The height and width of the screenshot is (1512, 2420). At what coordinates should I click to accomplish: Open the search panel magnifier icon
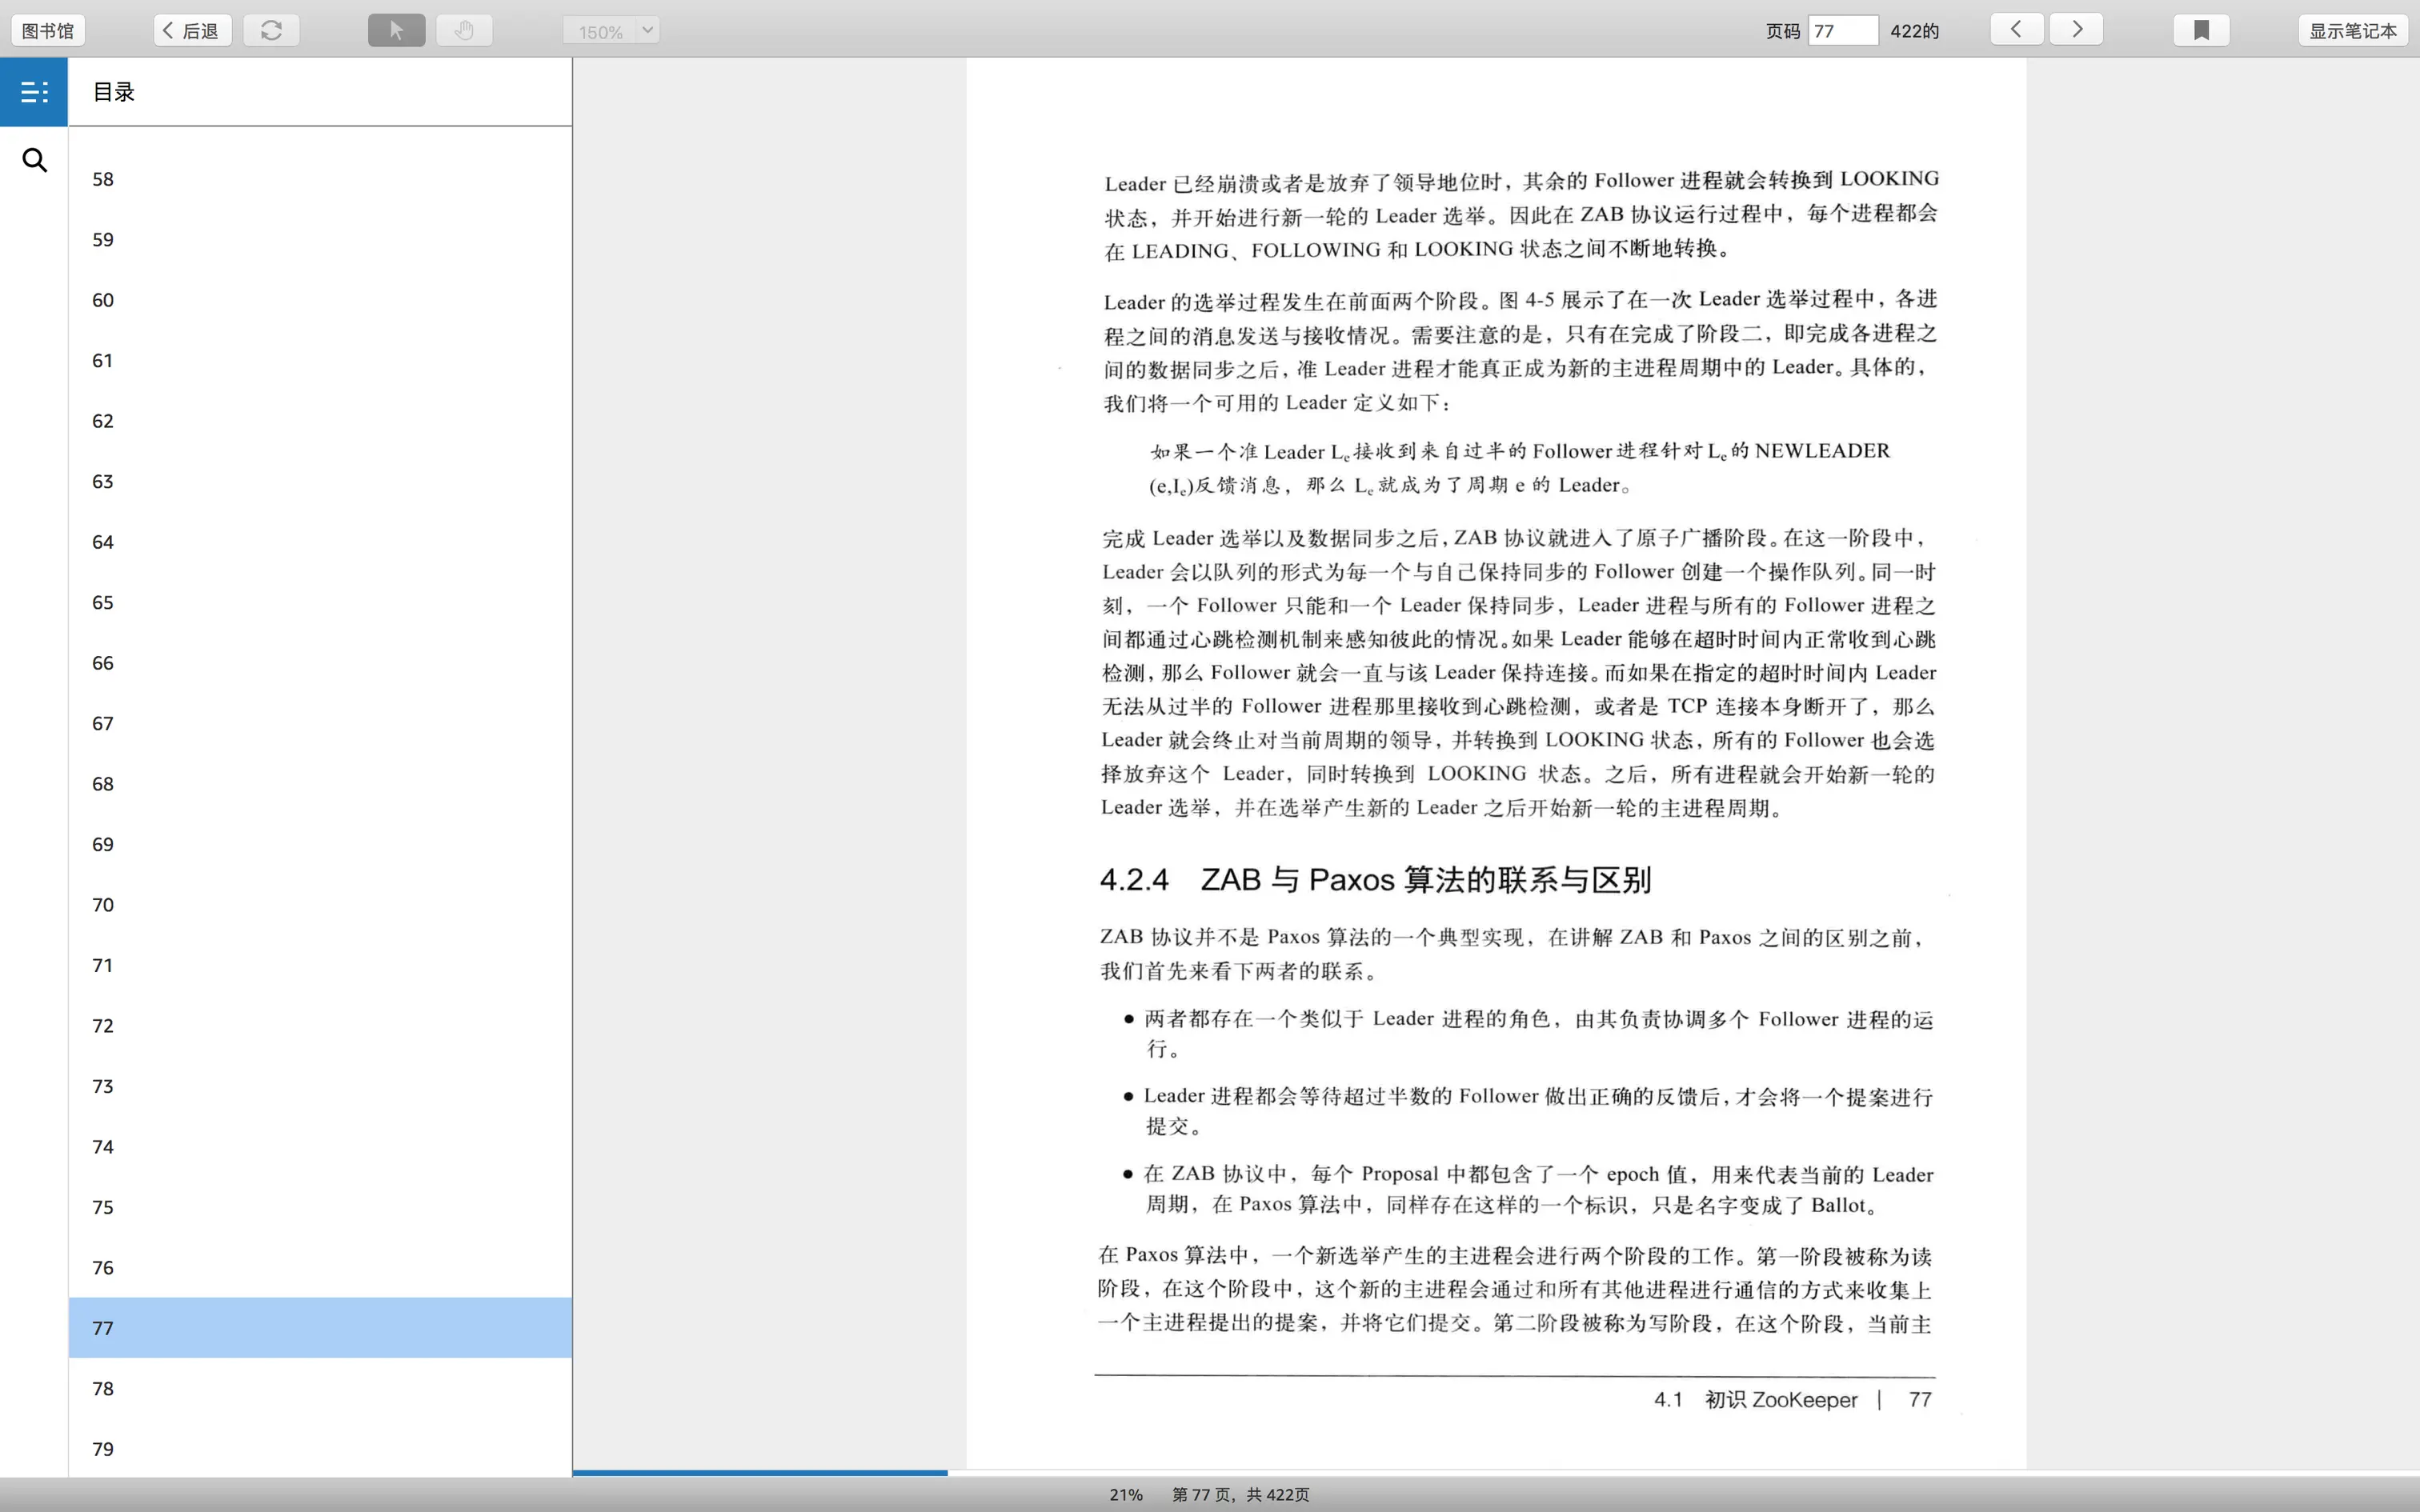(34, 160)
